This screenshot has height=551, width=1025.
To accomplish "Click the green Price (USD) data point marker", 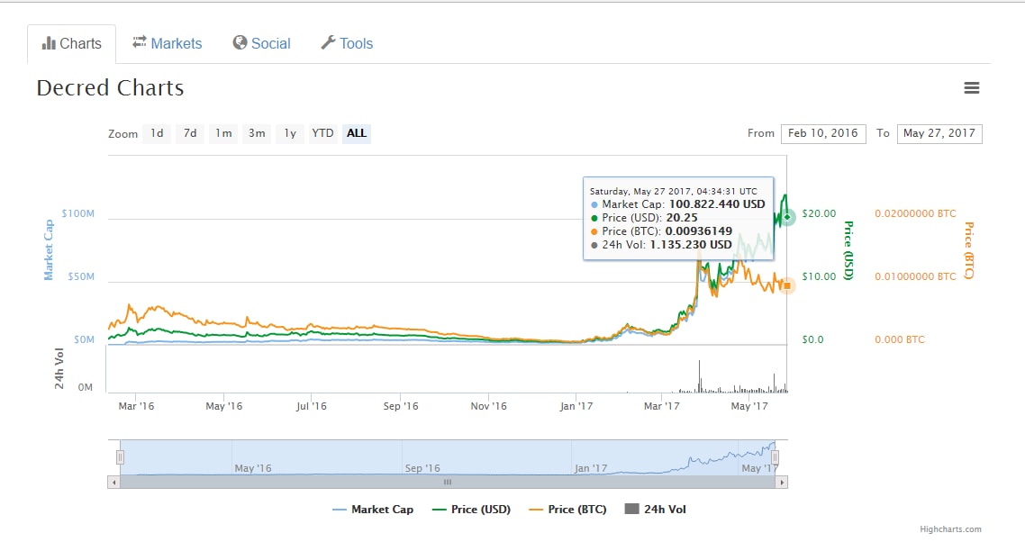I will [787, 216].
